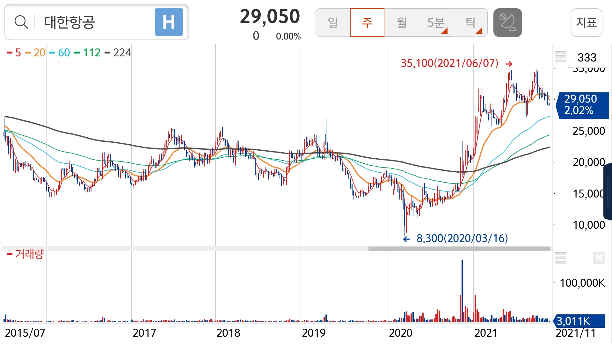Click the low price arrow marker

point(406,239)
